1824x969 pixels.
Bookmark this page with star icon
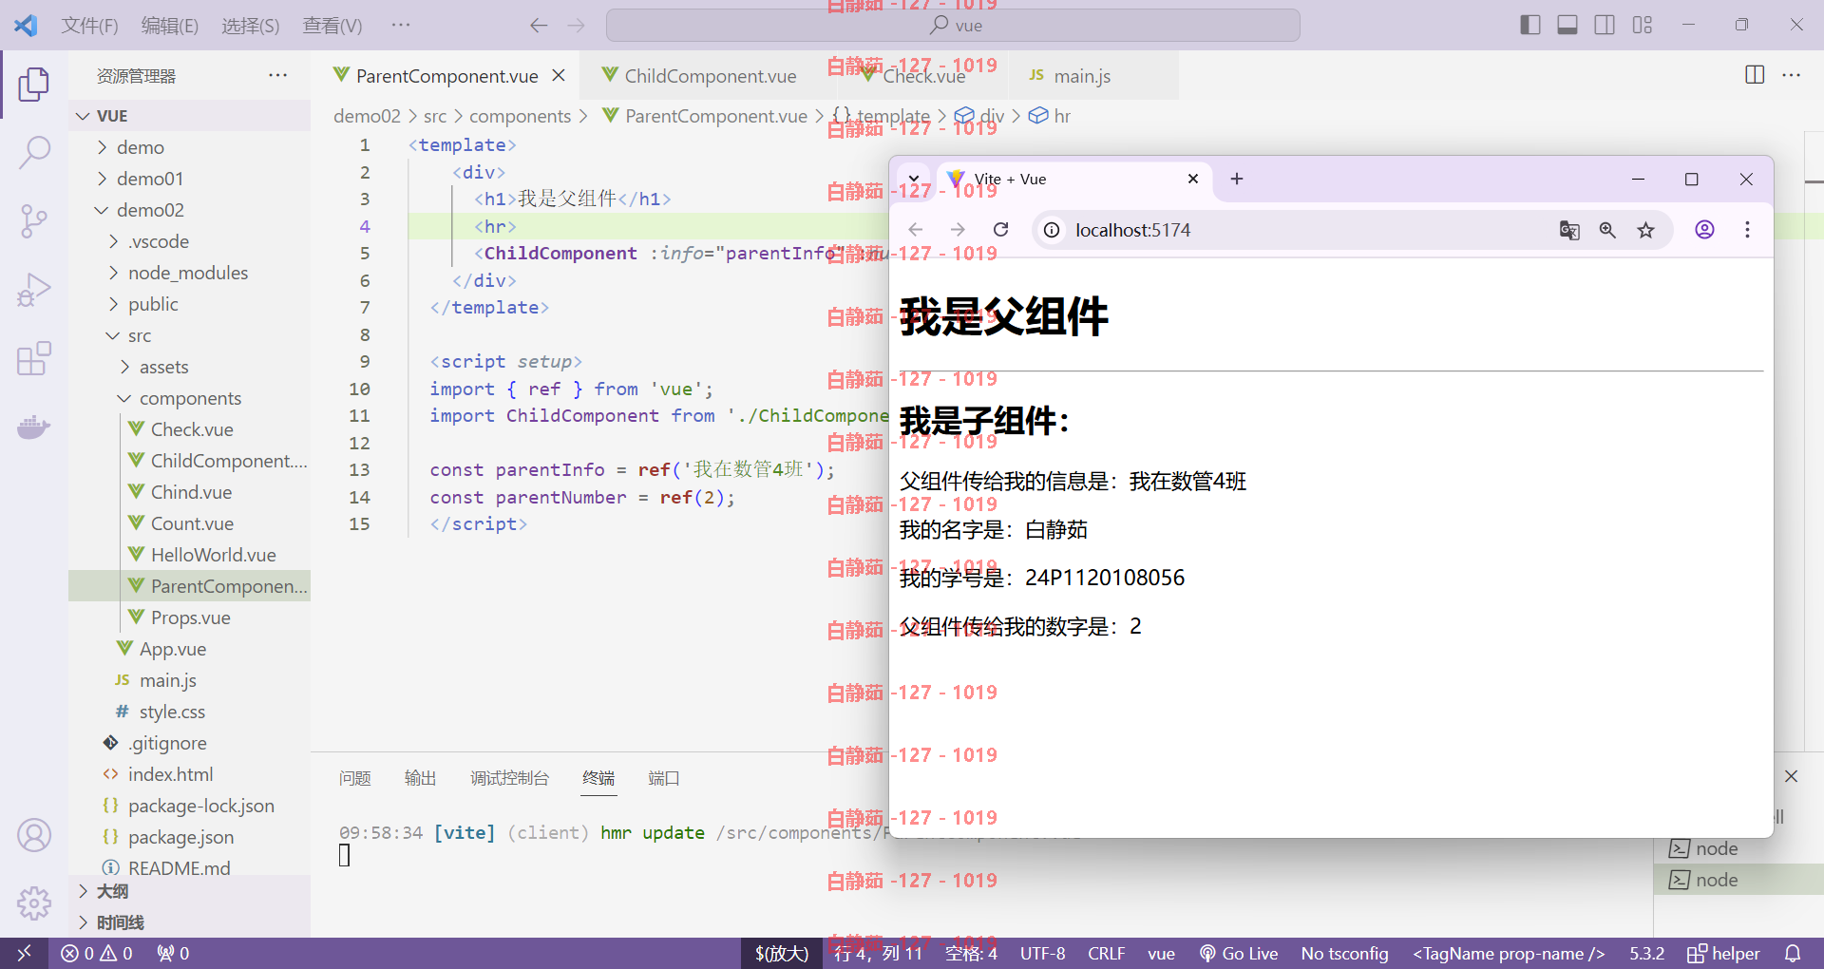pos(1645,230)
